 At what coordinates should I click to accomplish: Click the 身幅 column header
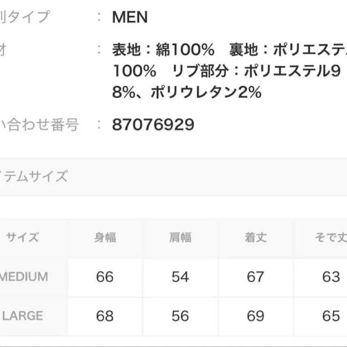point(105,237)
